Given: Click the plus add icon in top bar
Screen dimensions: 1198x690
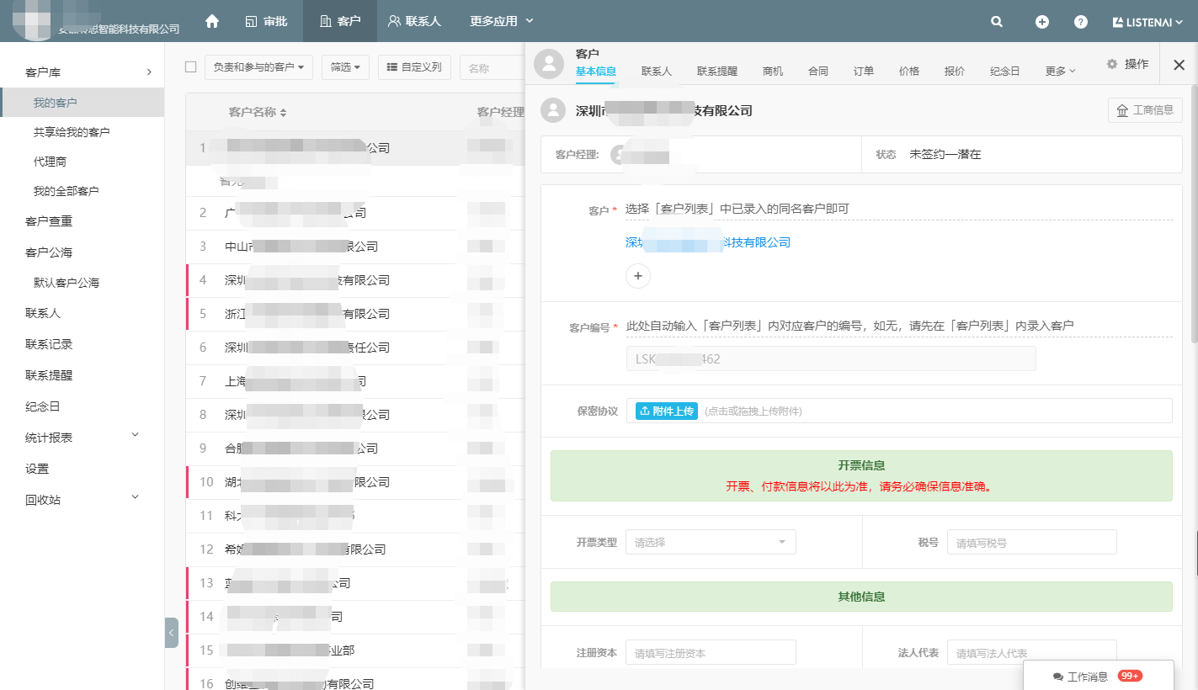Looking at the screenshot, I should click(1042, 22).
